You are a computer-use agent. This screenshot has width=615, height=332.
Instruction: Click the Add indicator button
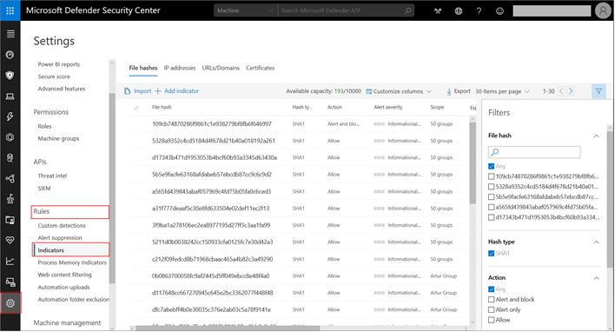click(x=177, y=91)
